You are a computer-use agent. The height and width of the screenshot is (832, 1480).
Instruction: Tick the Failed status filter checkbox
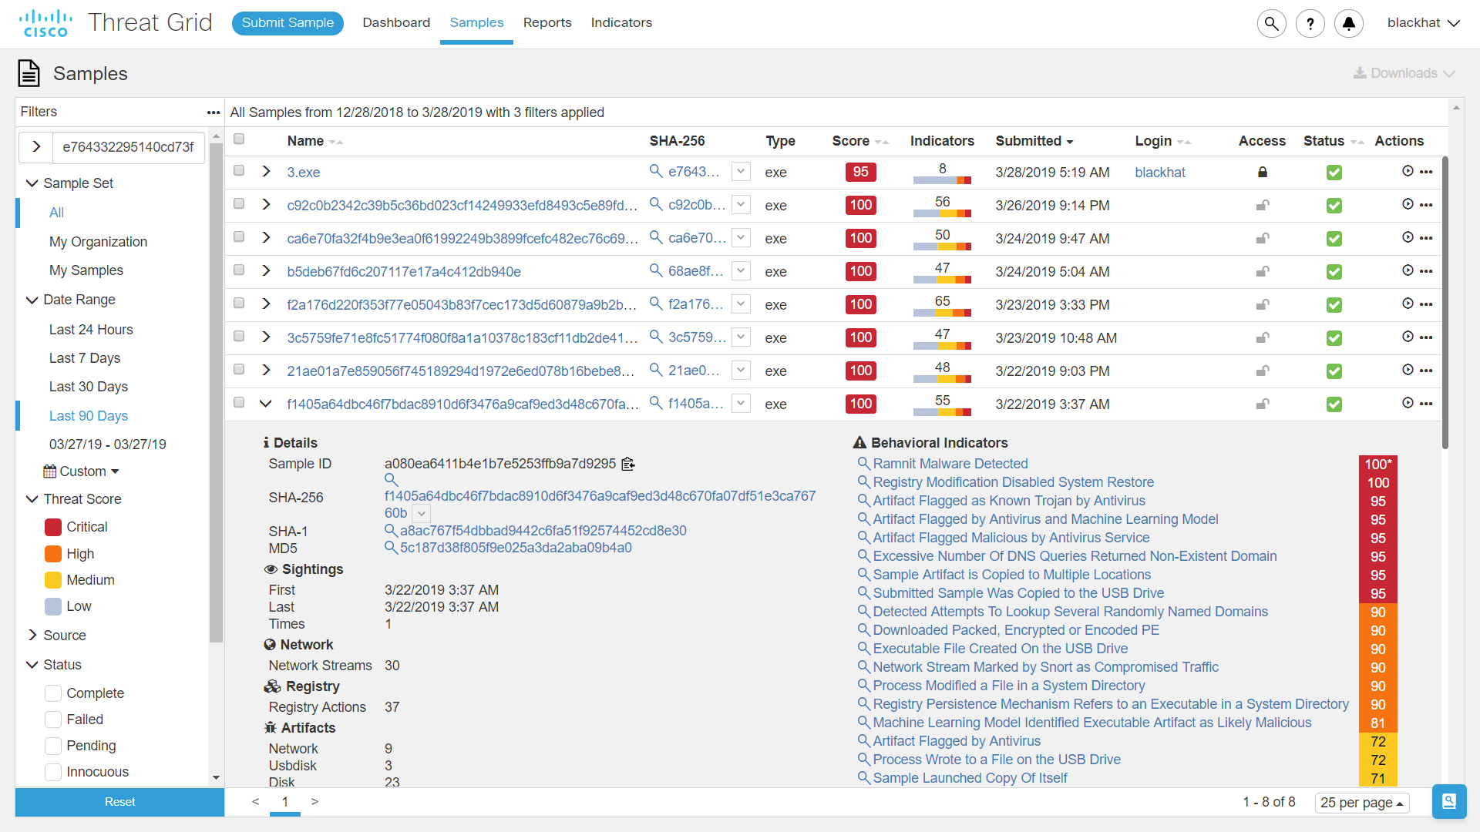tap(53, 720)
